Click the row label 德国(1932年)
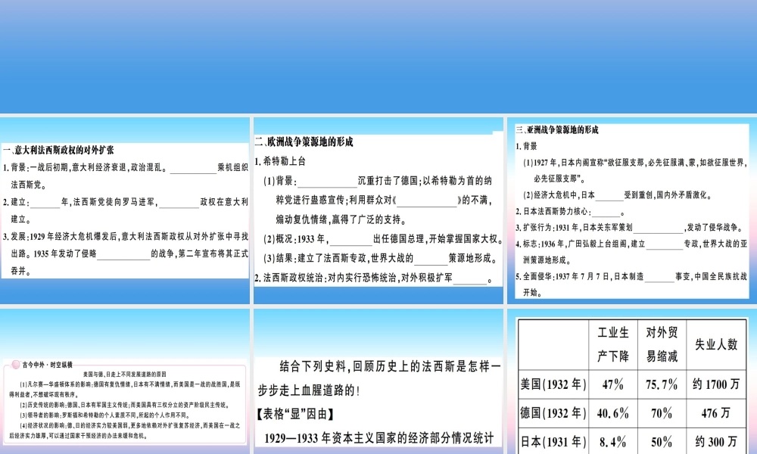 553,413
